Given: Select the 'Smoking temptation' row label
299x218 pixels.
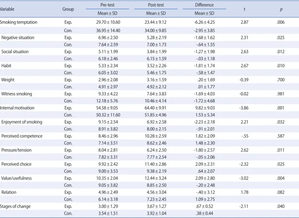Looking at the screenshot, I should point(19,22).
